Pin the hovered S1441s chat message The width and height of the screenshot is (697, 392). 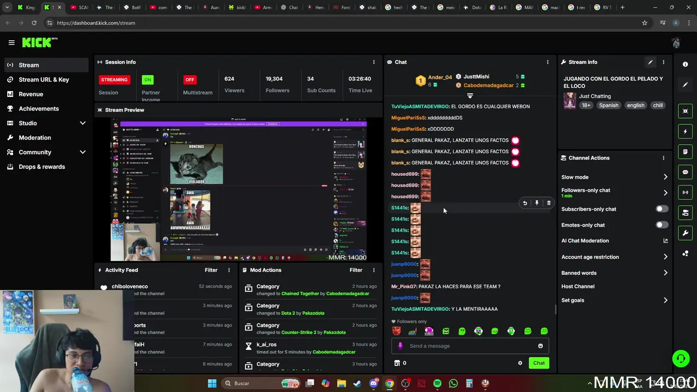536,203
